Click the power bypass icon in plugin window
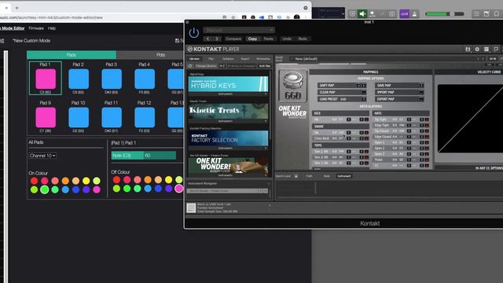The image size is (503, 283). tap(194, 33)
